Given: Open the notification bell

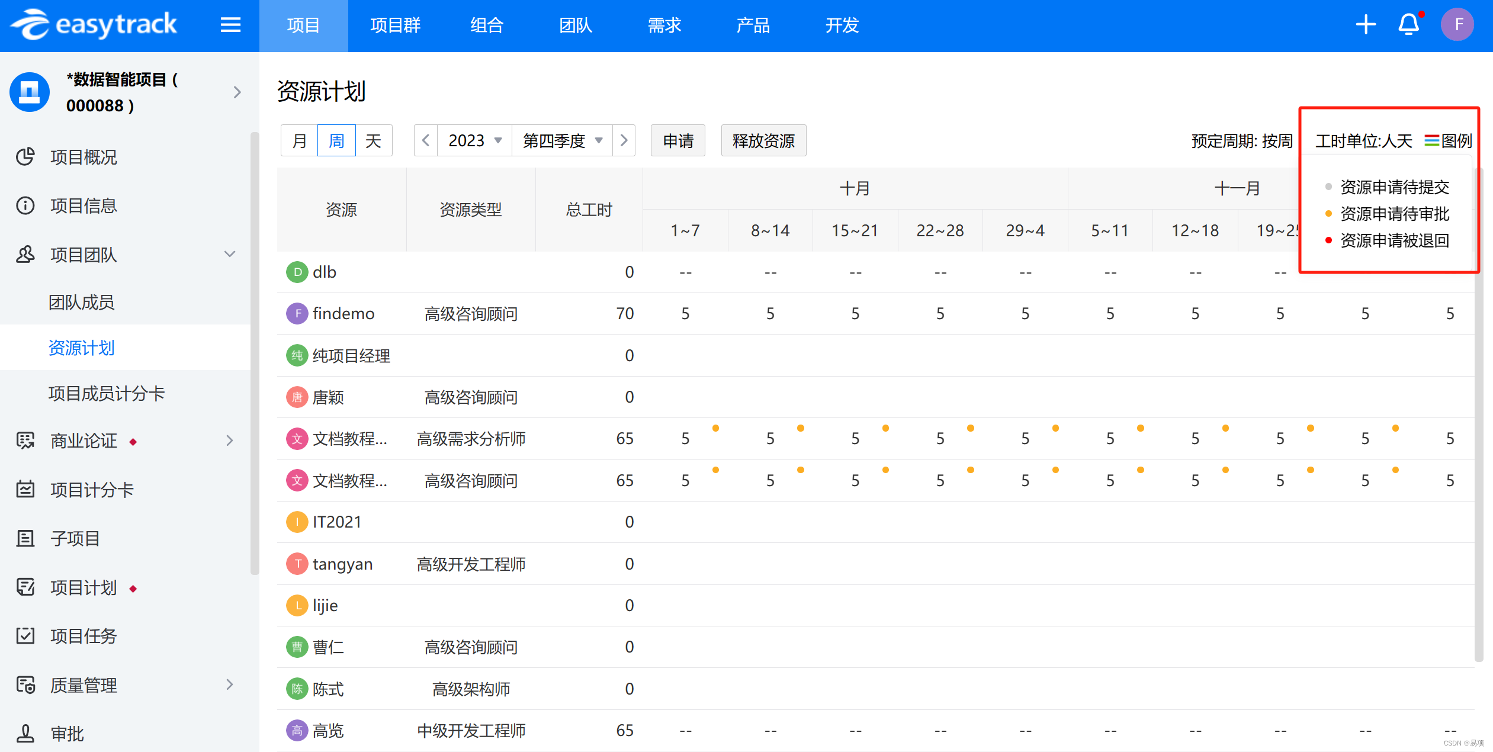Looking at the screenshot, I should pos(1409,24).
